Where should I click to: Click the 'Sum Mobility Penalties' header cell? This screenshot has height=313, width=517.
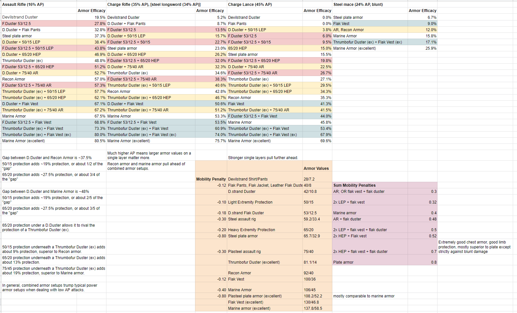(x=370, y=185)
